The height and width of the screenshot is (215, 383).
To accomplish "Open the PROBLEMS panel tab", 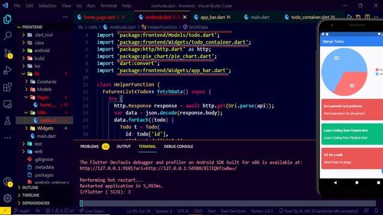I will point(89,146).
